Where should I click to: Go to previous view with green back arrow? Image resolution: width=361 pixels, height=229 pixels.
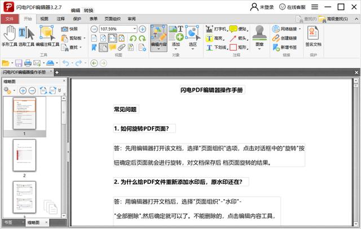point(94,63)
